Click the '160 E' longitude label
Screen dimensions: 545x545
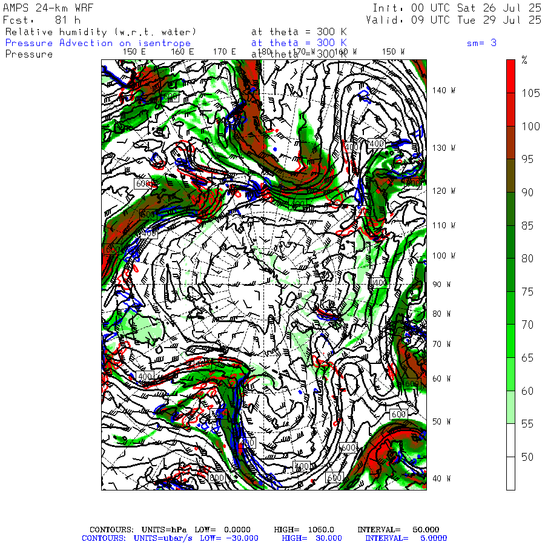(182, 52)
